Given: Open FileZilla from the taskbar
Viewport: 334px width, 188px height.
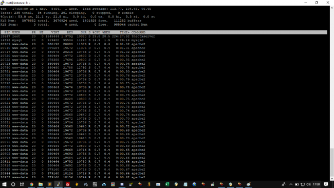Looking at the screenshot, I should pyautogui.click(x=68, y=184).
